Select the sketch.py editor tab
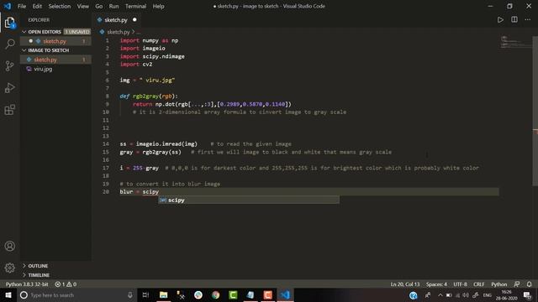Screen dimensions: 538x302 (x=116, y=20)
